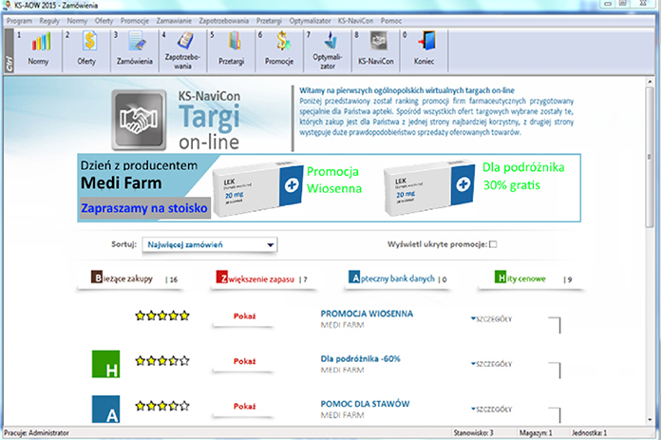Open the Promocje menu

(x=135, y=21)
